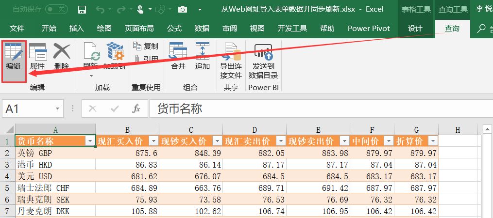This screenshot has height=218, width=493.
Task: Select cell with value 73.58
Action: tap(191, 200)
